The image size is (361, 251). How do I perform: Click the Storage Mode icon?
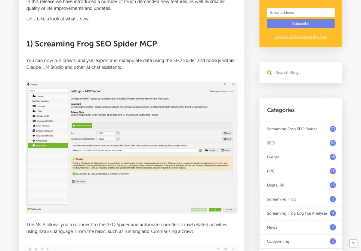tap(34, 116)
